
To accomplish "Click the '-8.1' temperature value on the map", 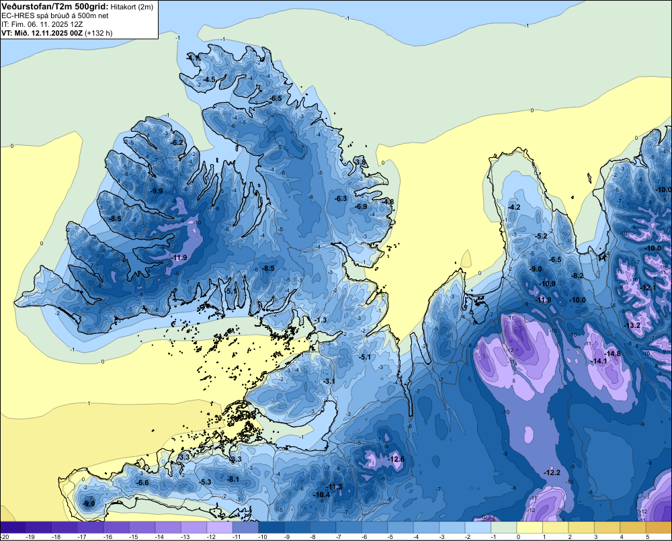I will click(x=233, y=479).
